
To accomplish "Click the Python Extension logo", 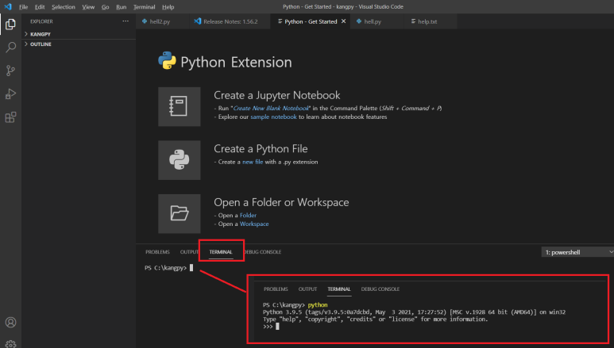I will coord(168,60).
